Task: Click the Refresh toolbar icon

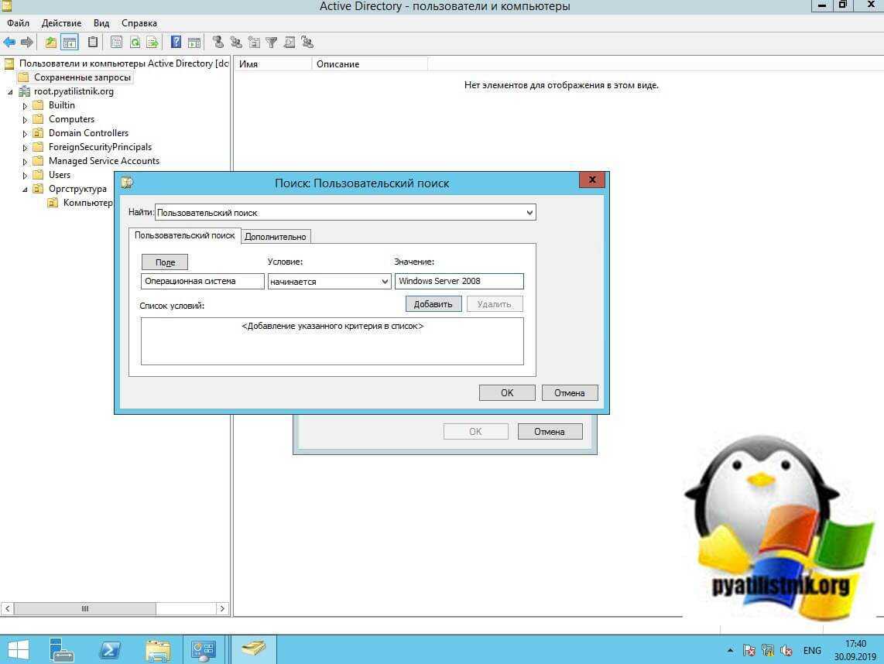Action: click(135, 43)
